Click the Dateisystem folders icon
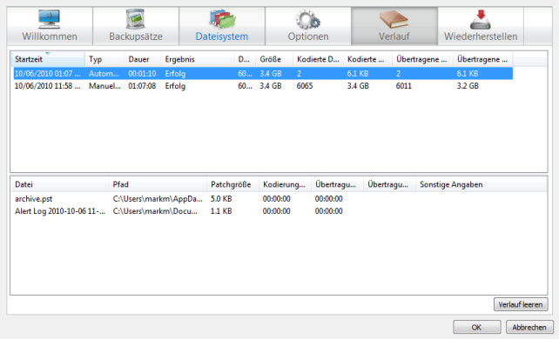The width and height of the screenshot is (559, 339). tap(222, 19)
